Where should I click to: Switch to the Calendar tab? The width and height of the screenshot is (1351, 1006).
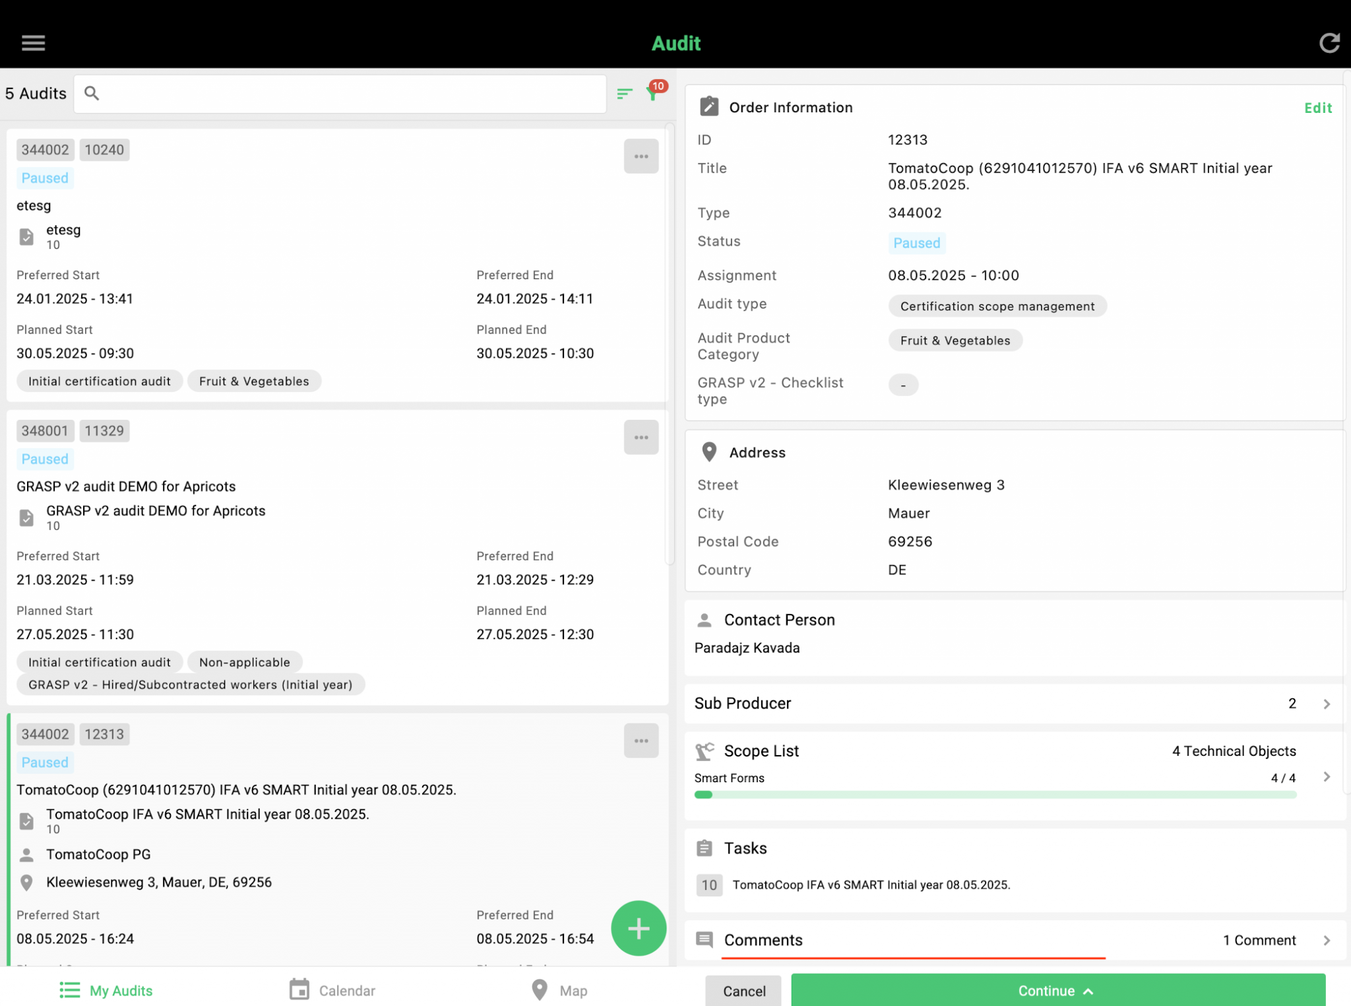tap(332, 990)
